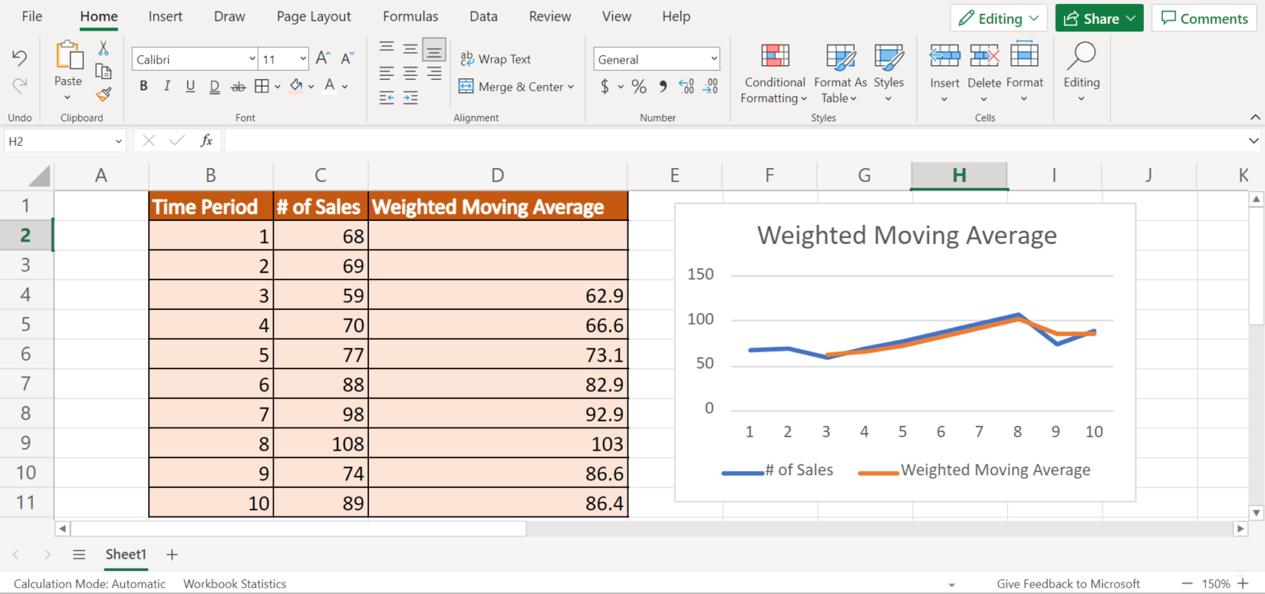Apply Bold formatting to selected cell

click(x=143, y=86)
